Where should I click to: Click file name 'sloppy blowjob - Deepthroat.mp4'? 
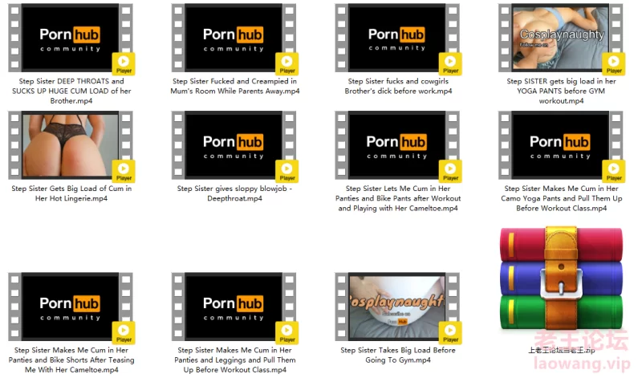coord(234,193)
